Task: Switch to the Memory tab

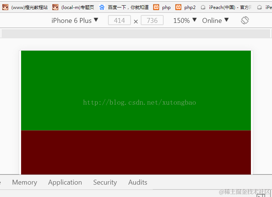Action: (24, 182)
